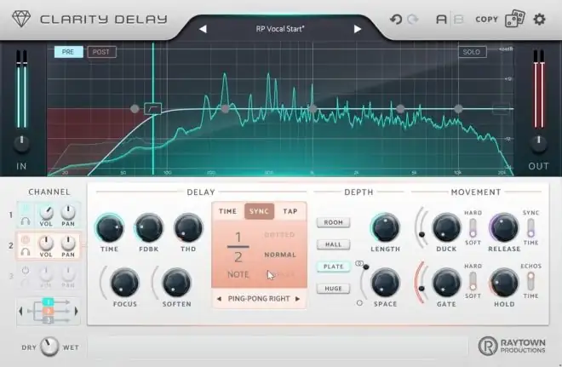Click the diamond logo at top left
The height and width of the screenshot is (367, 562).
pos(19,19)
